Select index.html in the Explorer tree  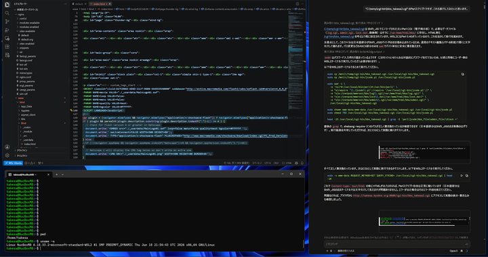coord(30,144)
